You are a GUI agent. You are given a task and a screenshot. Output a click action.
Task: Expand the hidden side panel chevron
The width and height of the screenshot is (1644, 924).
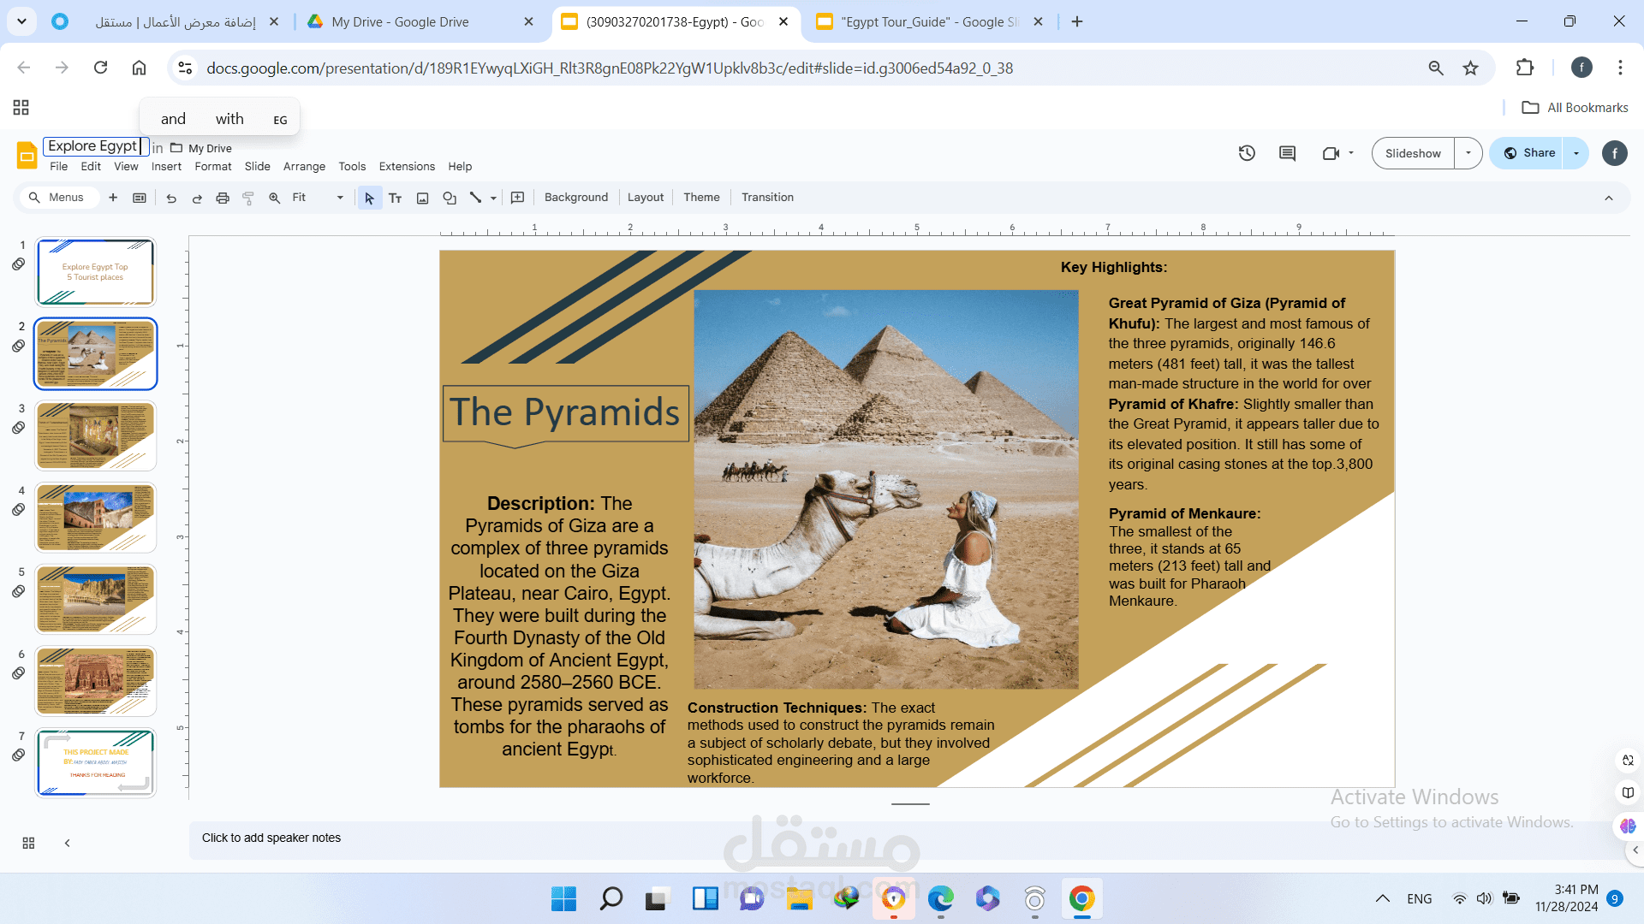pyautogui.click(x=1635, y=850)
